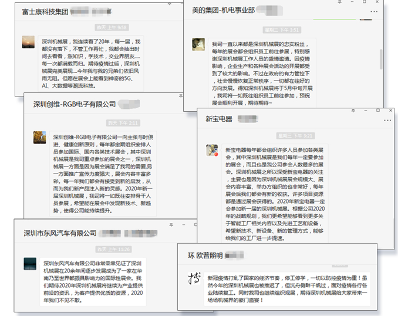Click the sender avatar in 深圳创维-RGB电子有限公司 chat
Viewport: 398px width, 316px height.
39,137
